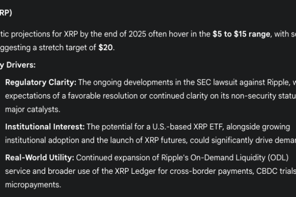
Task: Select the "Regulatory Clarity:" bold label
Action: click(x=40, y=82)
